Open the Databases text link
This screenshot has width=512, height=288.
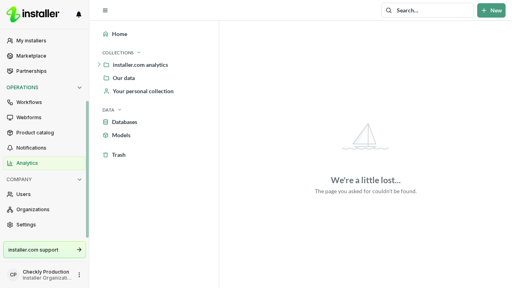[x=125, y=122]
